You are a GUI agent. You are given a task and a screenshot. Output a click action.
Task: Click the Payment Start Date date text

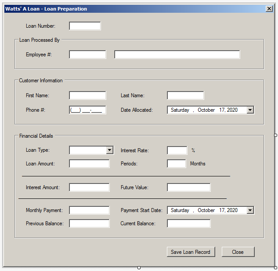tap(204, 210)
